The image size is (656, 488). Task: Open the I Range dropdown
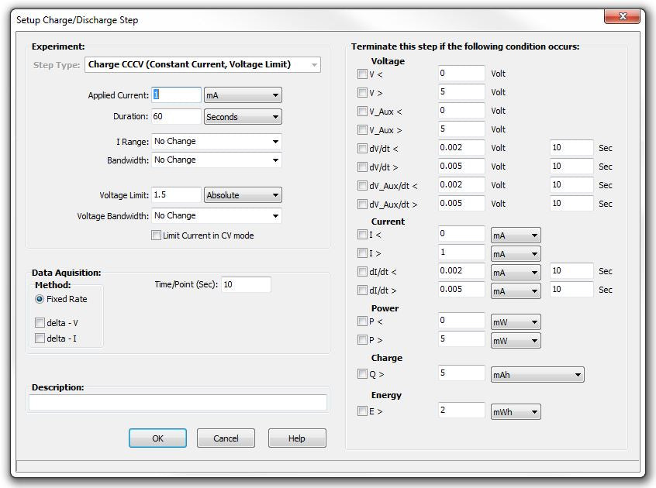pos(216,142)
